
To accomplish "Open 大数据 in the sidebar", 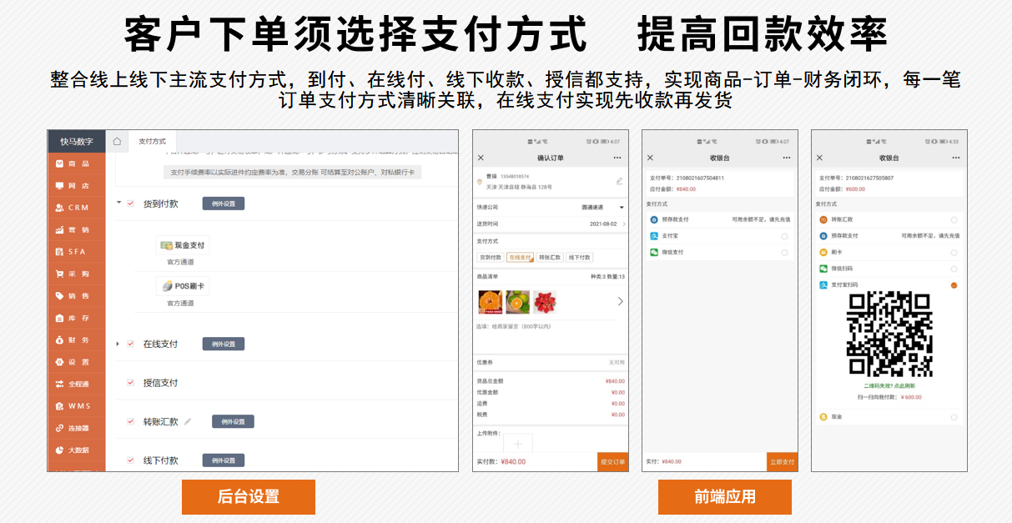I will (x=77, y=450).
